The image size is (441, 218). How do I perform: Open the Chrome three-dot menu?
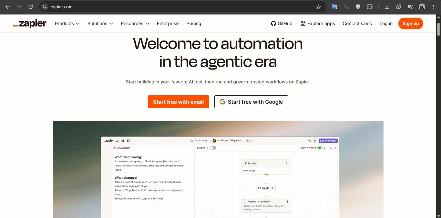(434, 7)
